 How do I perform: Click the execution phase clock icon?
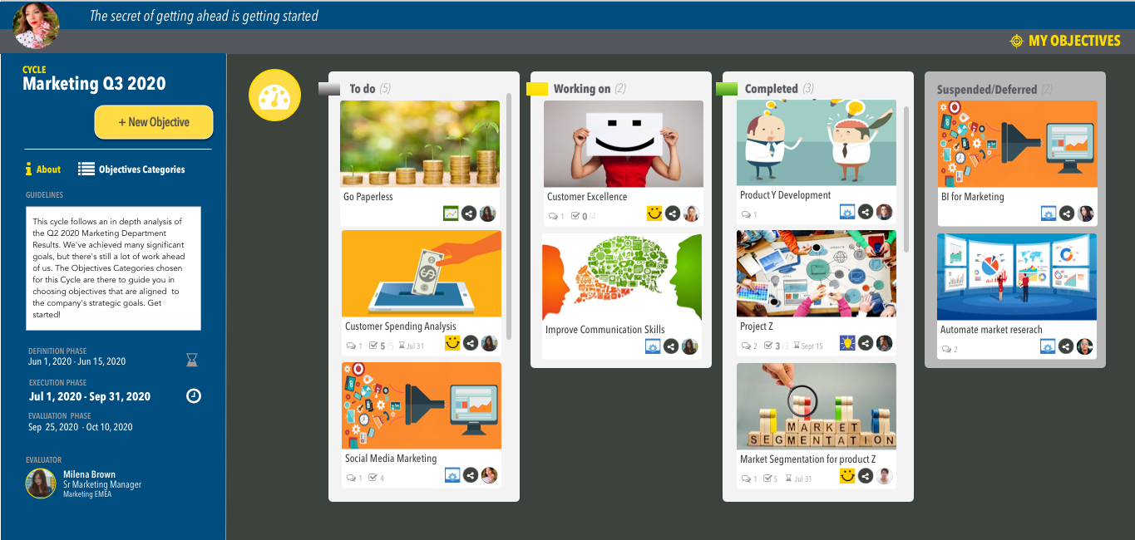point(193,396)
